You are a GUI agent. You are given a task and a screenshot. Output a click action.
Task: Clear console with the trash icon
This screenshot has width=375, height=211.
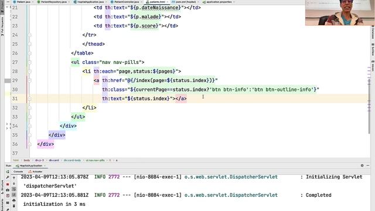click(14, 206)
